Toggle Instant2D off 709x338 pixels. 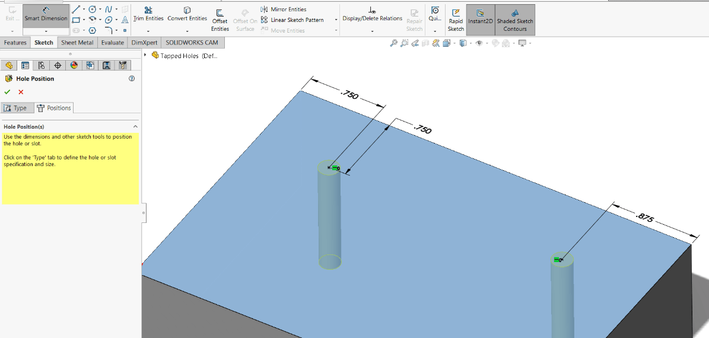[480, 20]
